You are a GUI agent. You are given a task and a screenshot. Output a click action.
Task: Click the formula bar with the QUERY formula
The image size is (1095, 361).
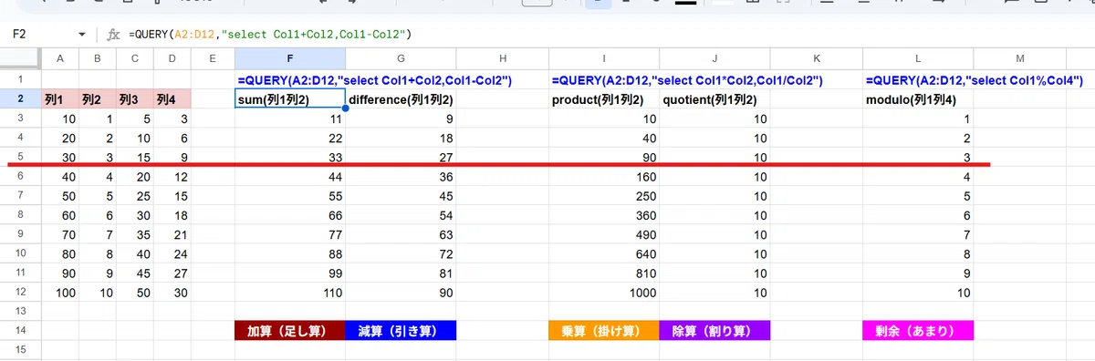(x=602, y=35)
